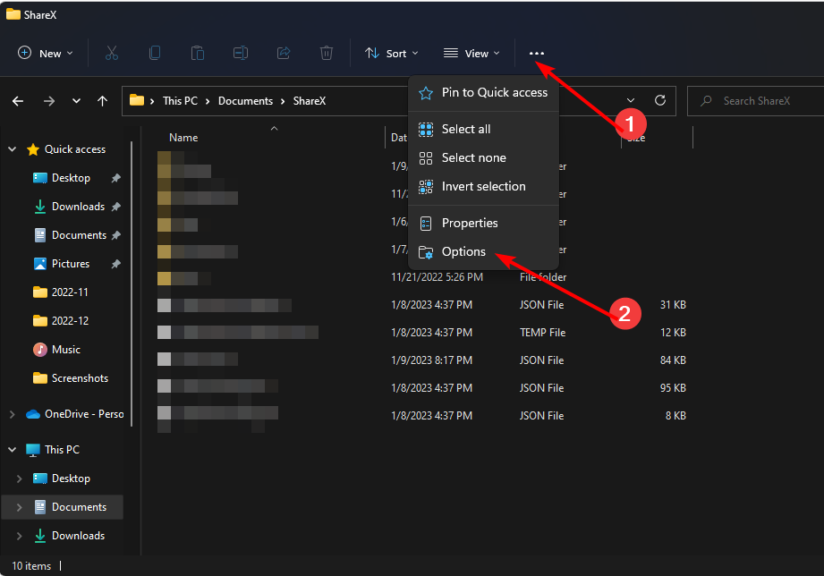
Task: Click the Cut scissors icon in toolbar
Action: pos(112,53)
